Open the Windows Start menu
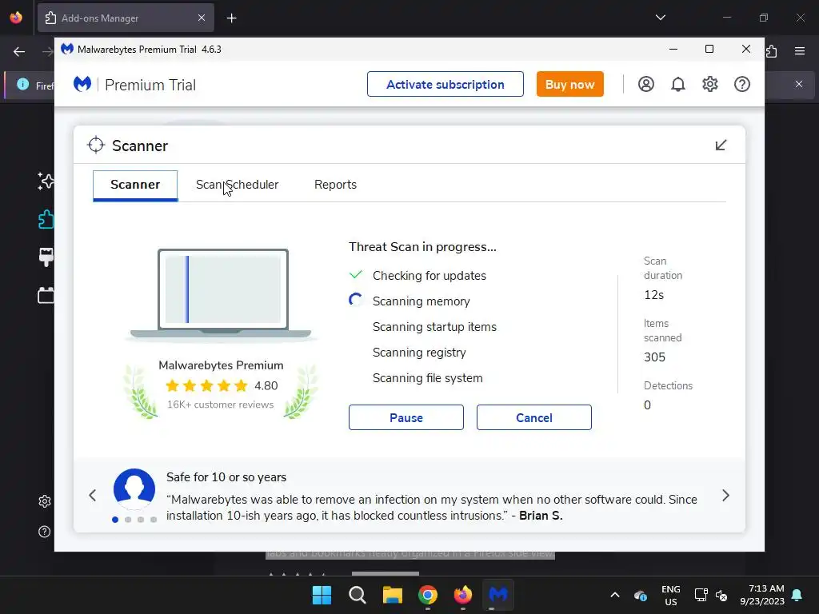819x614 pixels. point(322,595)
